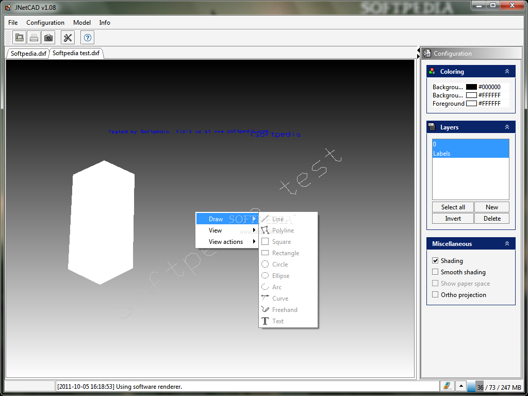528x396 pixels.
Task: Click the Coloring section RGB icon
Action: 432,71
